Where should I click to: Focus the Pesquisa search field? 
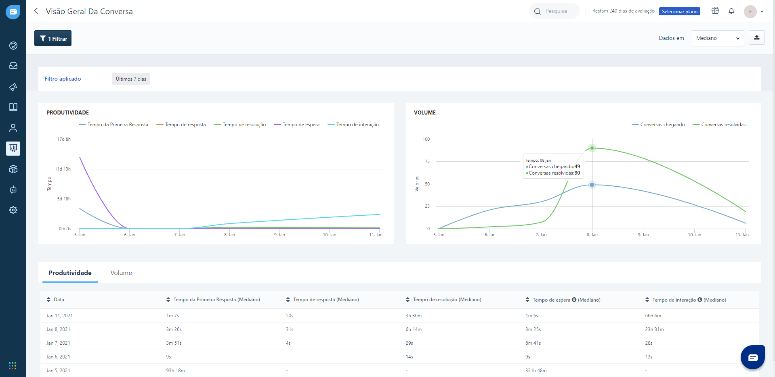coord(554,11)
